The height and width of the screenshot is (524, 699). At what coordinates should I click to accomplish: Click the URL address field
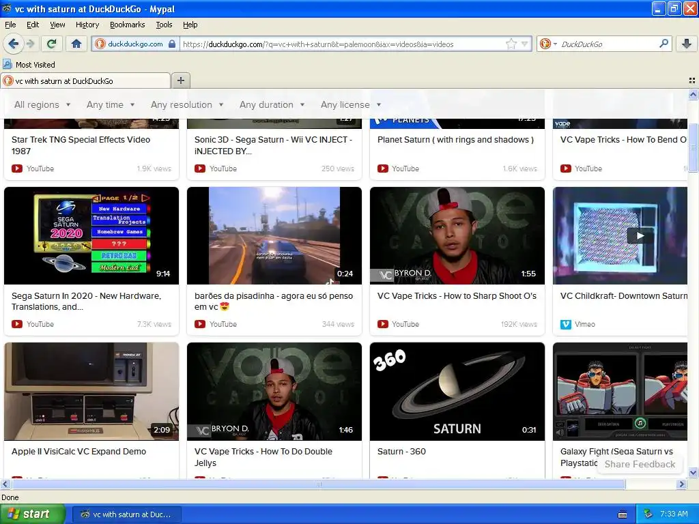click(343, 44)
